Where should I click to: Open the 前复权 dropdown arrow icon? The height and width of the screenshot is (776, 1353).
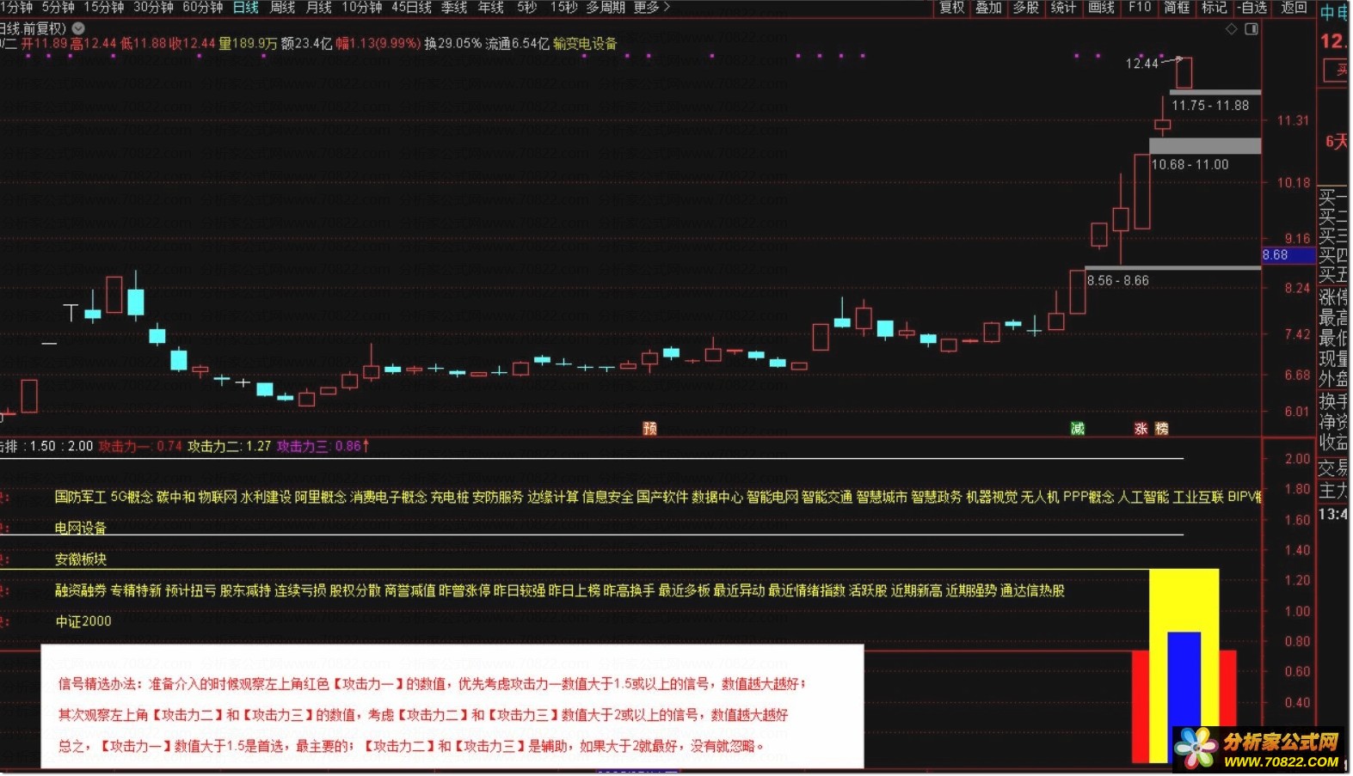(78, 28)
